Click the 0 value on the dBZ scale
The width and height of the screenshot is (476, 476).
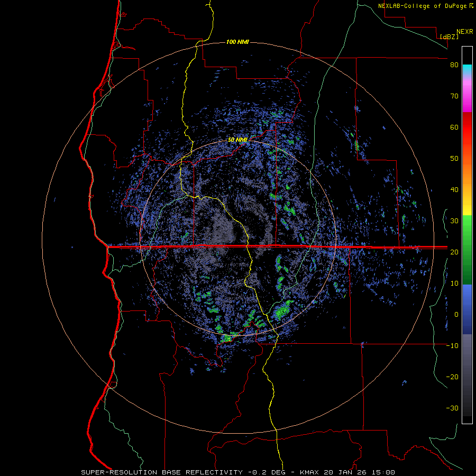pyautogui.click(x=456, y=315)
